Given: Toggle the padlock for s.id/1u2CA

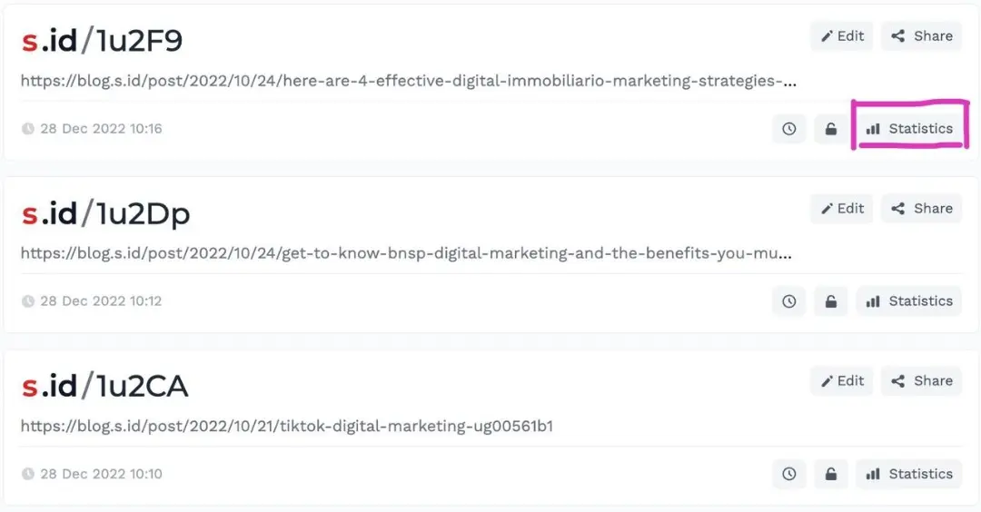Looking at the screenshot, I should tap(830, 474).
